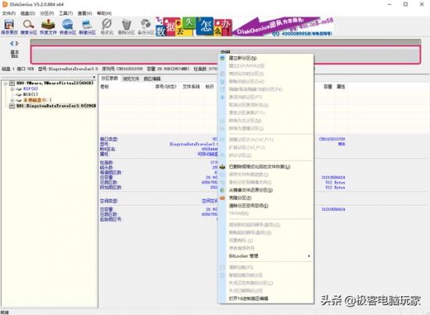Click the Delete Partition trash icon
The image size is (430, 315).
coord(127,25)
